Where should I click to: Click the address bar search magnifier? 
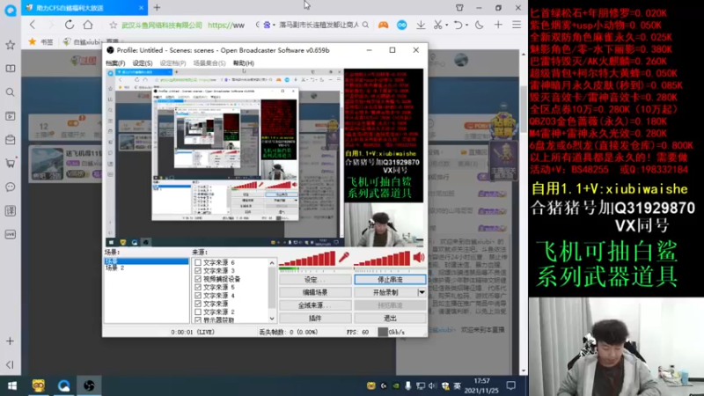tap(365, 25)
